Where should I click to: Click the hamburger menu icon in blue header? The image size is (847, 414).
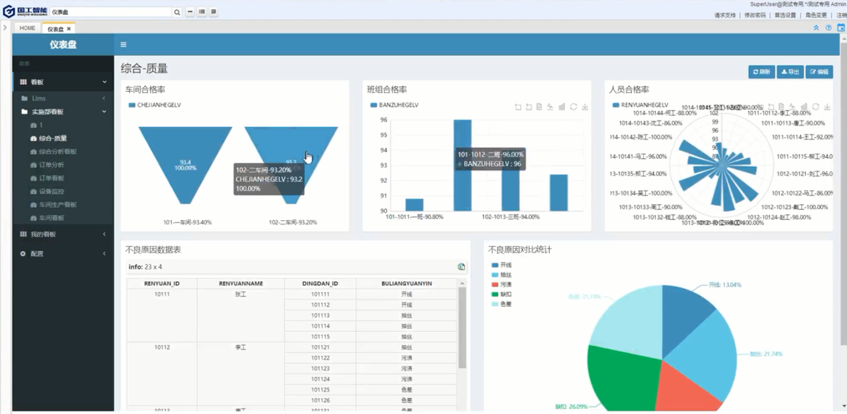coord(123,45)
